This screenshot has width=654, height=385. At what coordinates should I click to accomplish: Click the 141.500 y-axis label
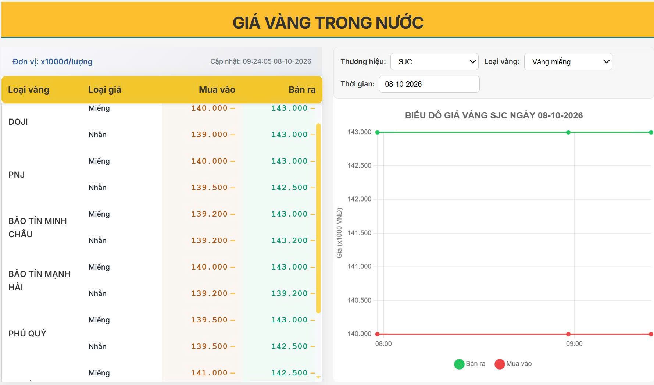click(x=360, y=233)
